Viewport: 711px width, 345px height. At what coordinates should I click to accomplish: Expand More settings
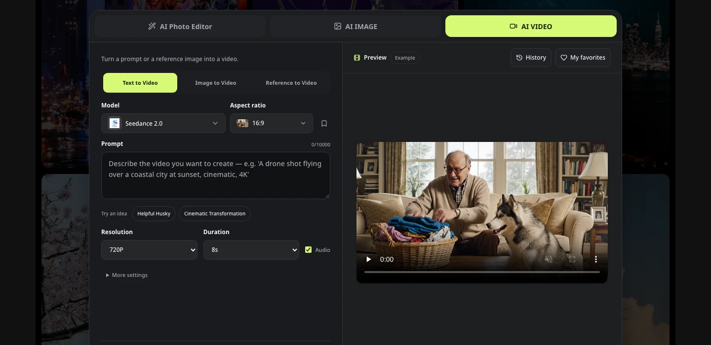(x=127, y=275)
